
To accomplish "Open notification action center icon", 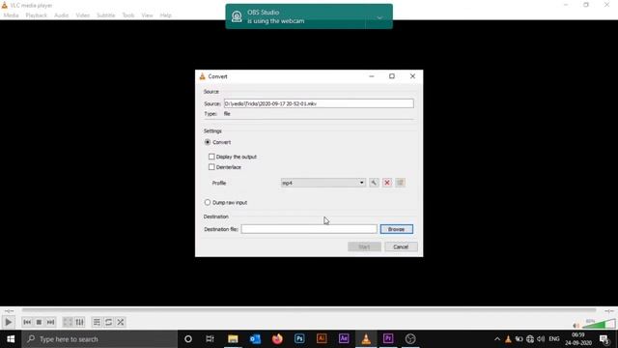I will pyautogui.click(x=604, y=339).
